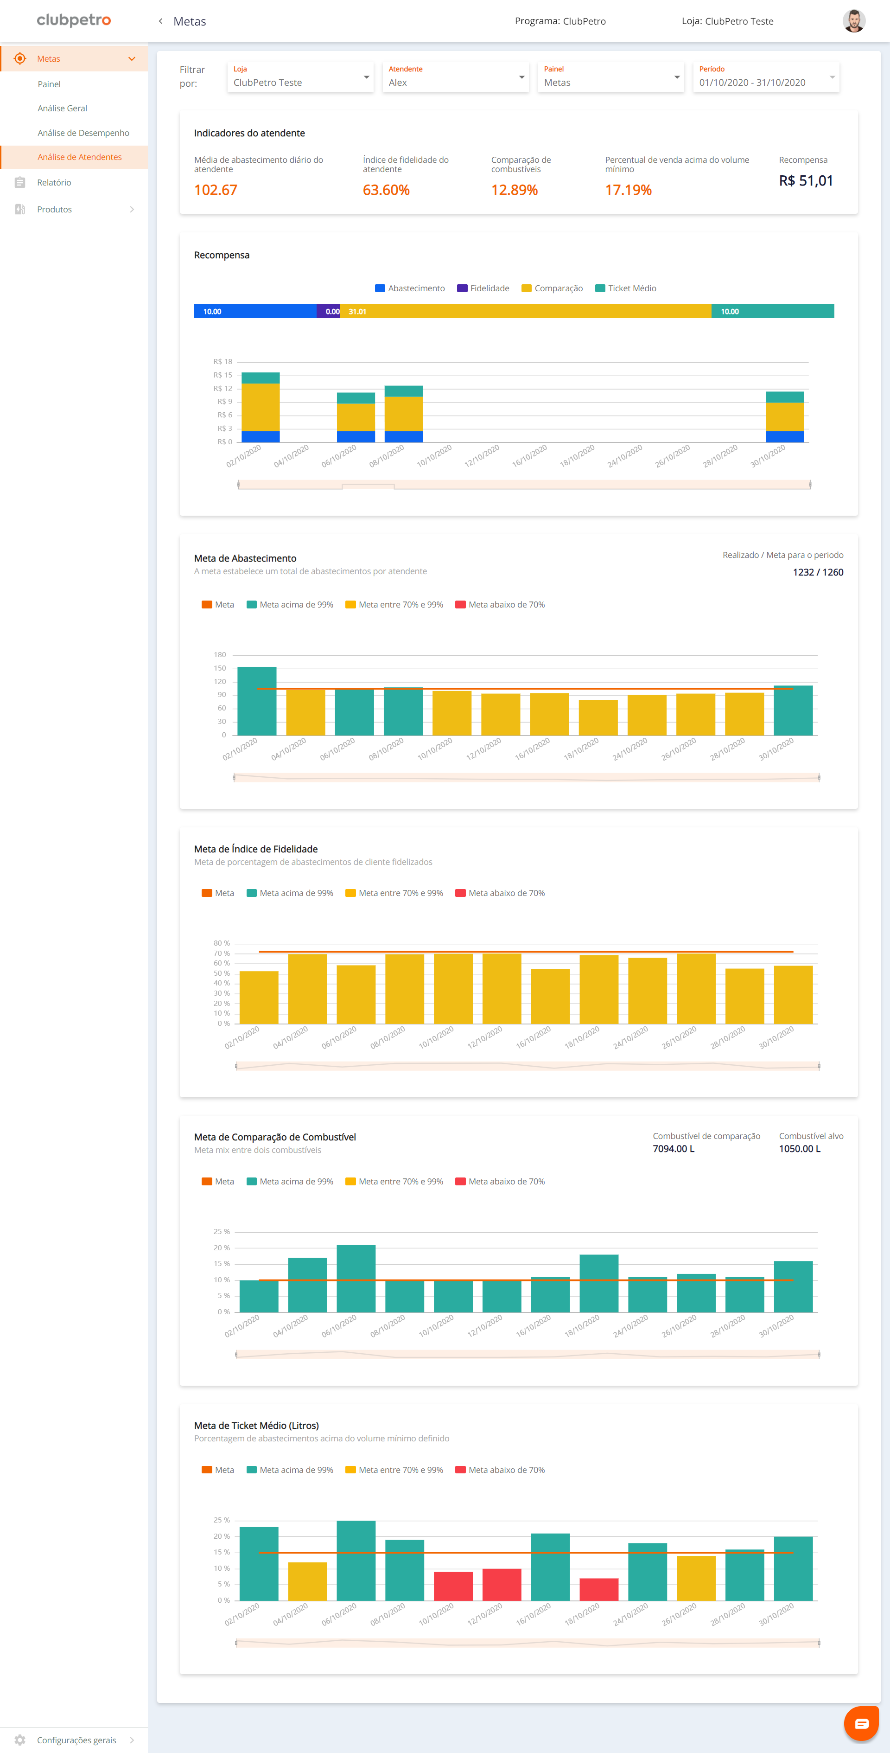Open the orange chat support button
Viewport: 890px width, 1753px height.
coord(861,1723)
